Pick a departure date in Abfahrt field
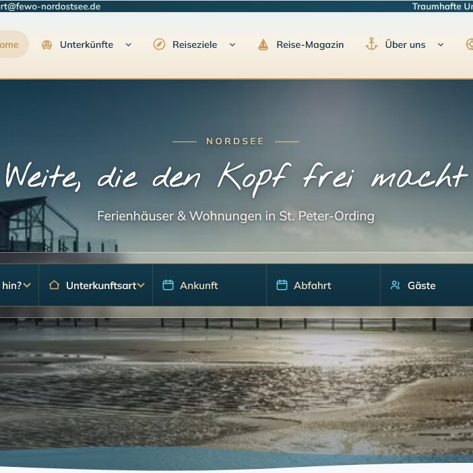This screenshot has height=473, width=473. coord(323,285)
